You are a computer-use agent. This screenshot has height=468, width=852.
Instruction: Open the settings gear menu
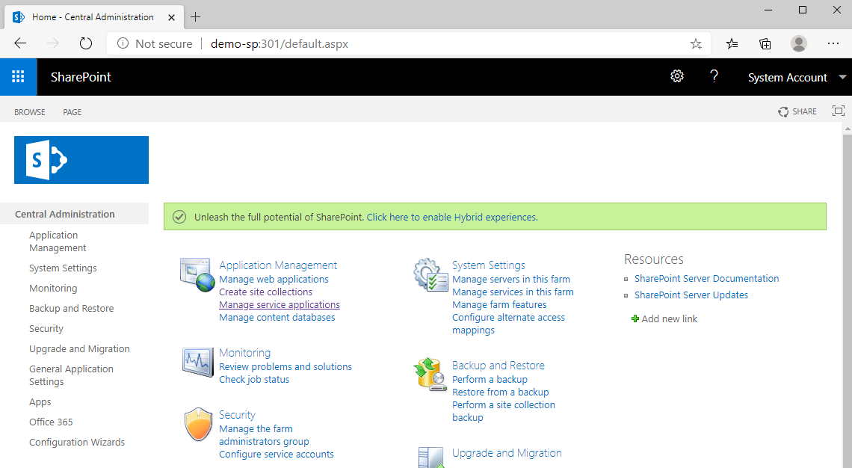coord(676,77)
